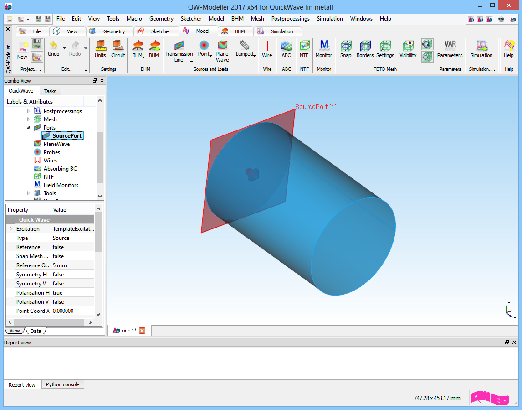Click the second BHM icon without arrow
The width and height of the screenshot is (522, 410).
pyautogui.click(x=154, y=45)
